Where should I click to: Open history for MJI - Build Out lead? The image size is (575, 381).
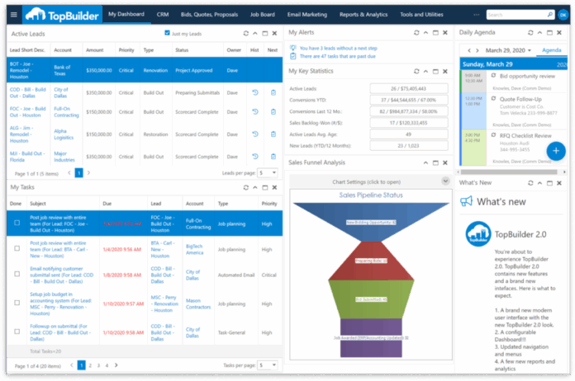[x=255, y=157]
